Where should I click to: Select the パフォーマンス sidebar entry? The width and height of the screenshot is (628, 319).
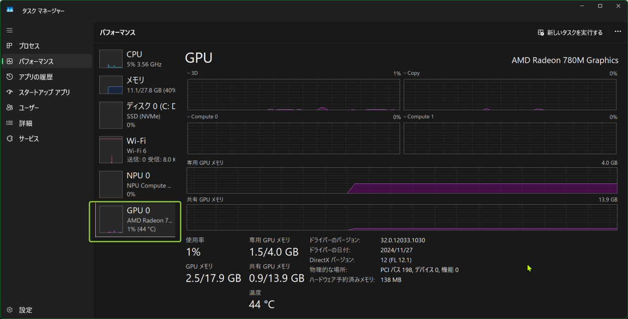(x=47, y=62)
